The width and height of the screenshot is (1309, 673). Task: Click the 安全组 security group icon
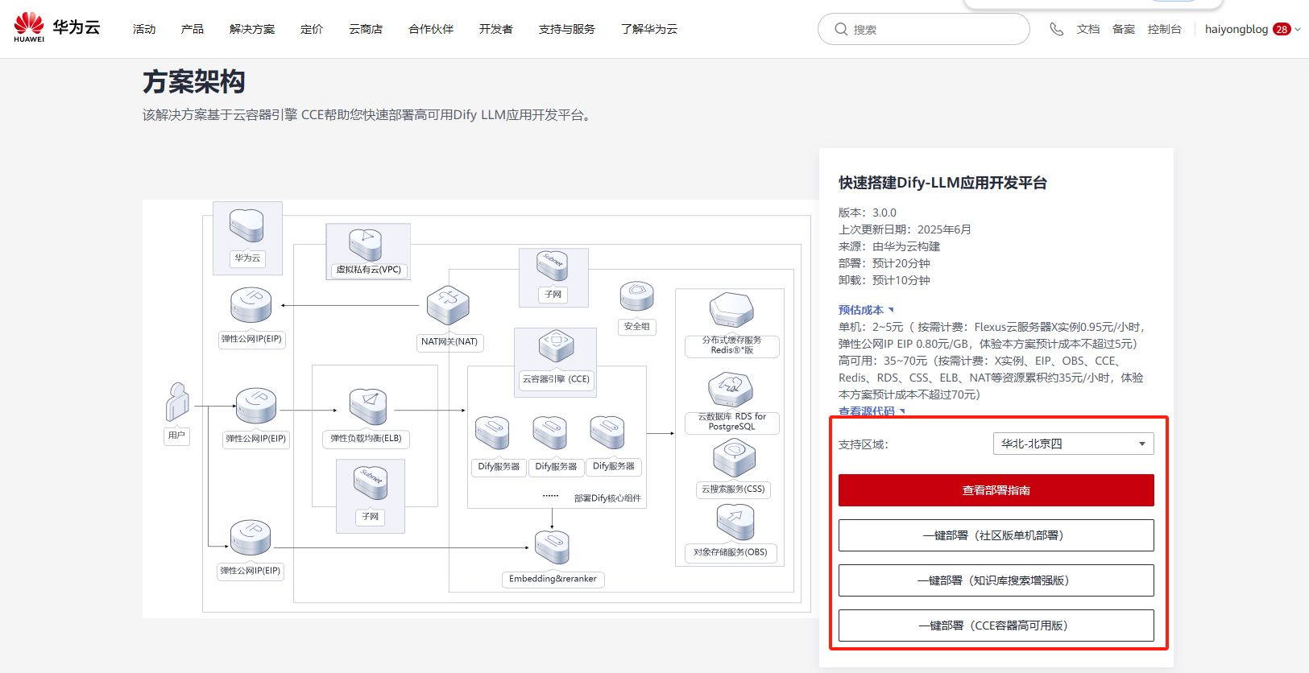coord(636,296)
